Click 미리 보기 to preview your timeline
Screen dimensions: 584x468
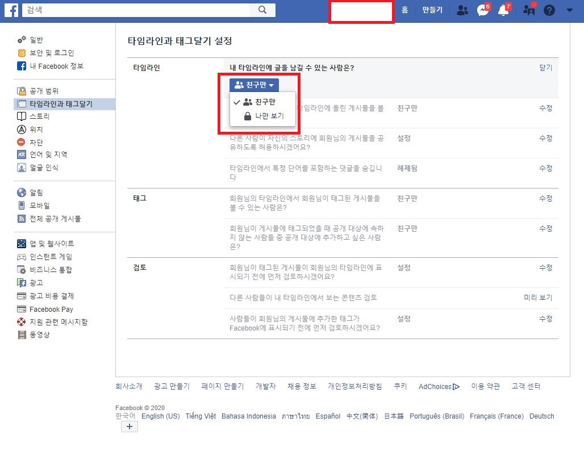(537, 297)
